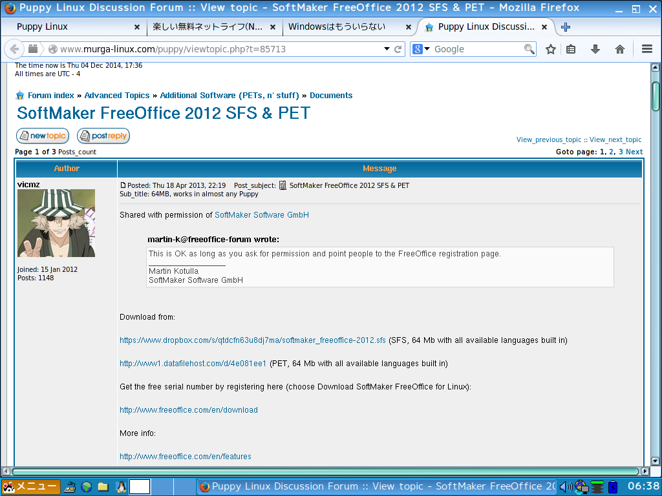Screen dimensions: 662x496
Task: Click the vertical scrollbar thumb
Action: 656,96
